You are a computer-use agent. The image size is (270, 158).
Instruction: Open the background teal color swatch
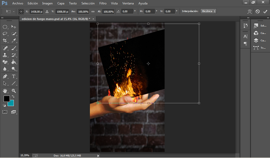[x=11, y=104]
